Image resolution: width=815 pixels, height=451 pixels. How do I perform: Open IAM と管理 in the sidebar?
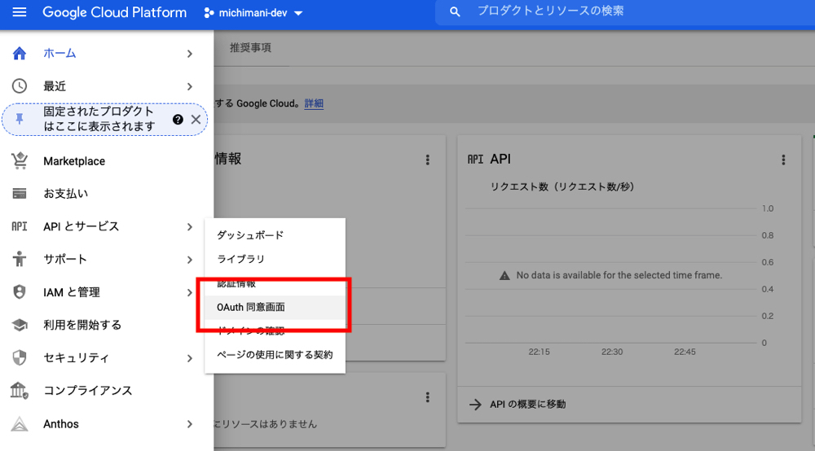pyautogui.click(x=72, y=292)
